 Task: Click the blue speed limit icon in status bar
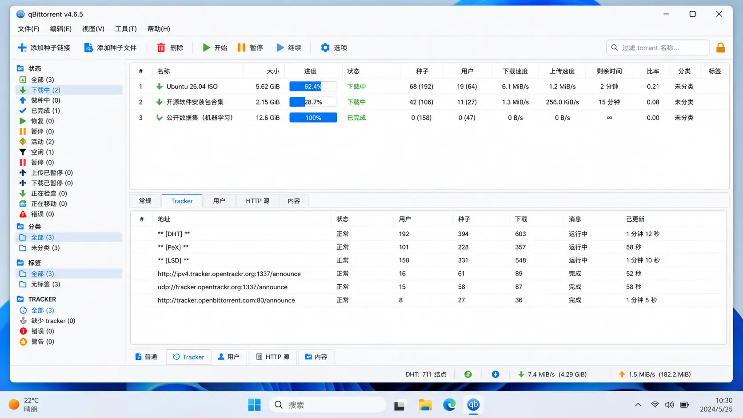click(495, 374)
